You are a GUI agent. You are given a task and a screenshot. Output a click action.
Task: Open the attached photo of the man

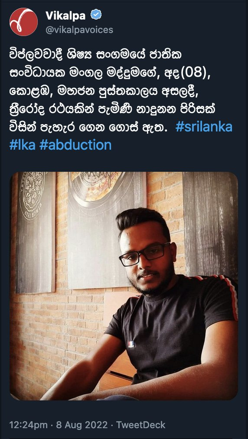pos(124,286)
